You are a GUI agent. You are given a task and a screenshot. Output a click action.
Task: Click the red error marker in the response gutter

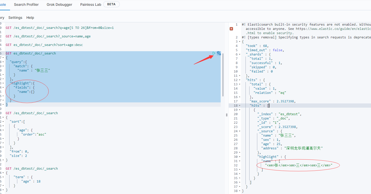pos(231,29)
